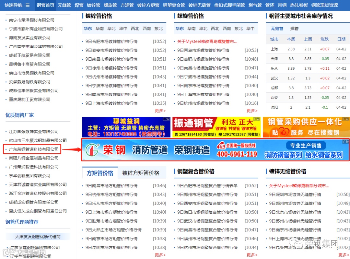Open 9日上海市场镀锌管价格行情 article

[111, 103]
